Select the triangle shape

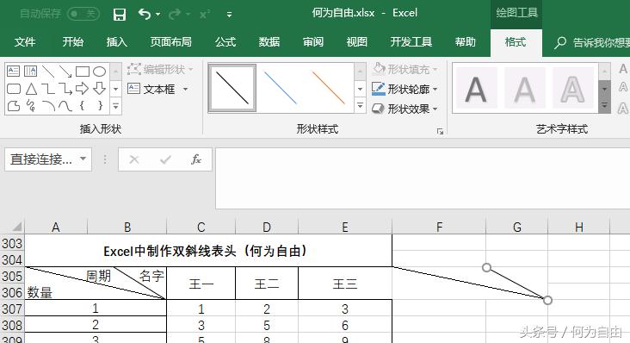pyautogui.click(x=31, y=89)
